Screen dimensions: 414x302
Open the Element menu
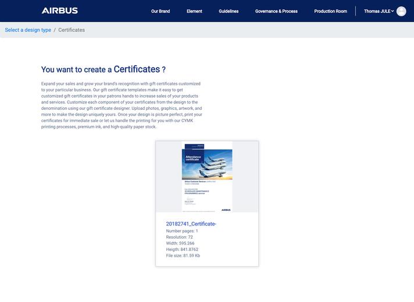(194, 12)
